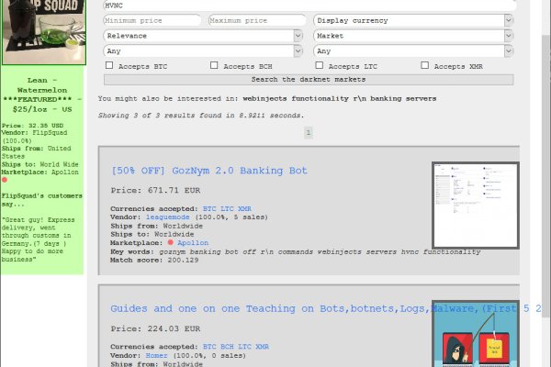Click the HVNC search query field

coord(309,6)
